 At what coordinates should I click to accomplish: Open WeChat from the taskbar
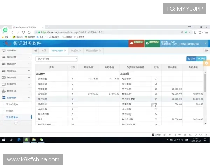pos(41,140)
